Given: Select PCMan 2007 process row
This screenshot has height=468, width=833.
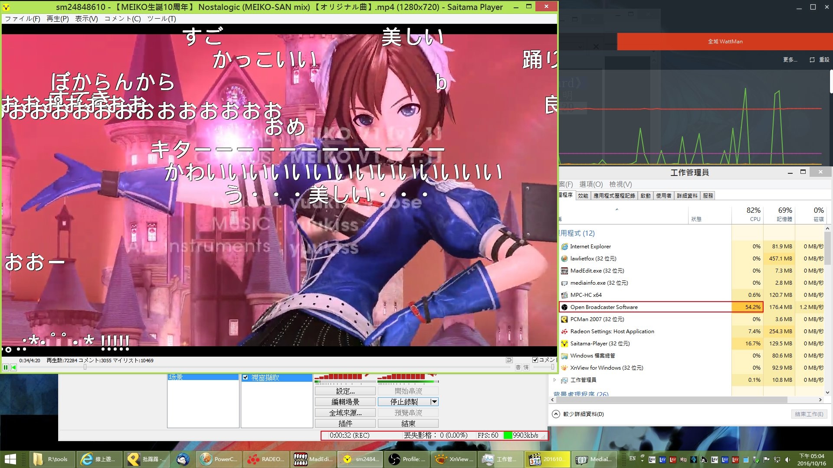Looking at the screenshot, I should coord(692,319).
